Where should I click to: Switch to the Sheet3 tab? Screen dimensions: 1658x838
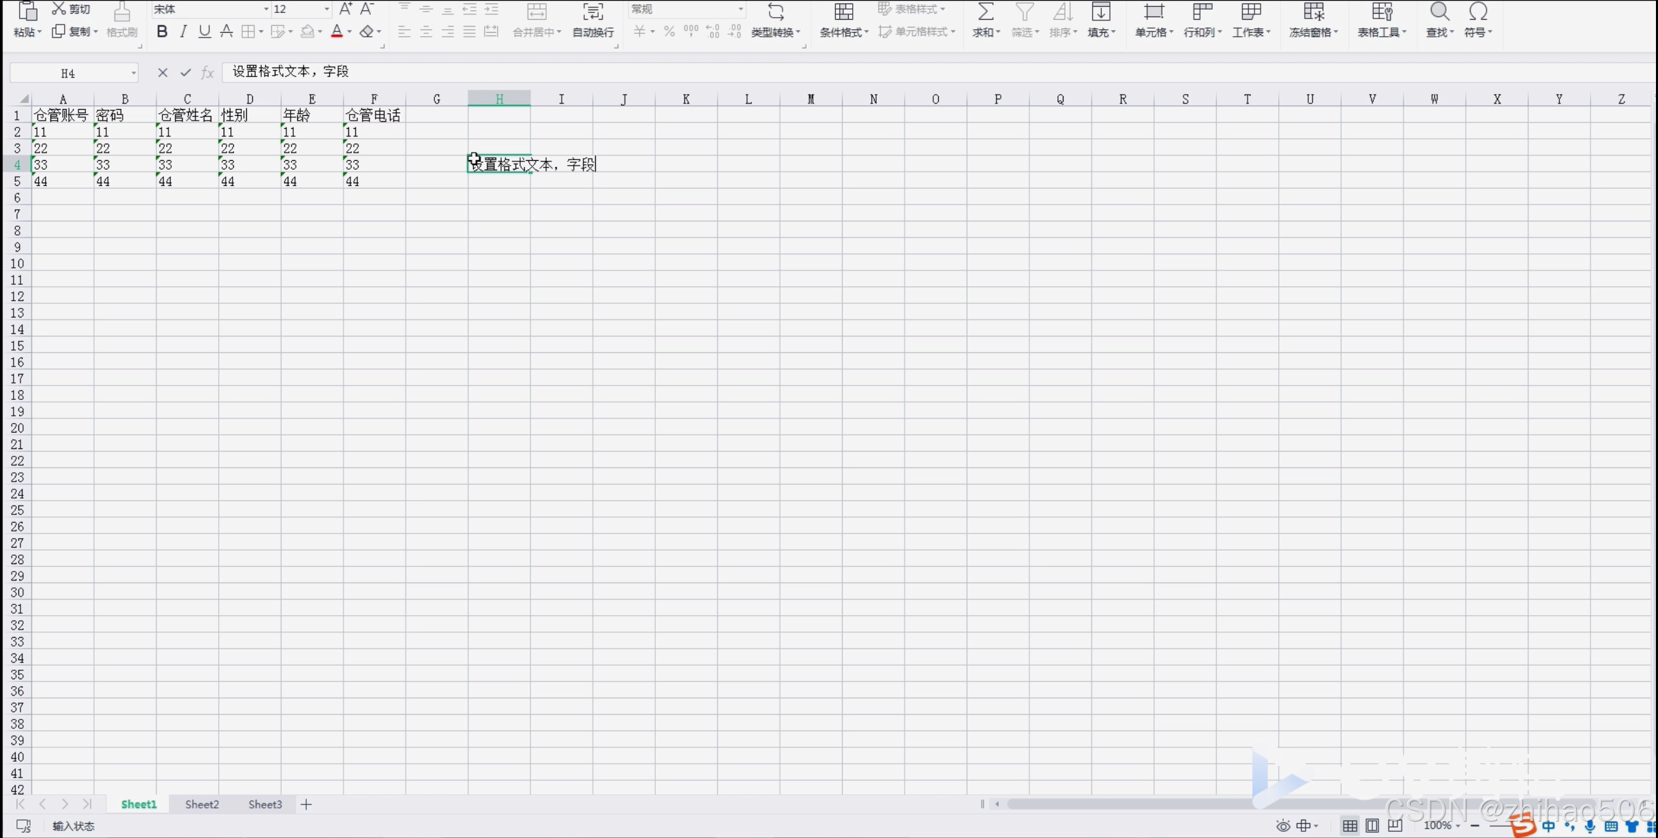coord(265,804)
